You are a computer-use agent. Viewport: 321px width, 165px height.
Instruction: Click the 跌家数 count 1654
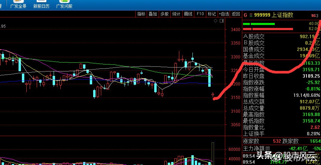click(315, 141)
